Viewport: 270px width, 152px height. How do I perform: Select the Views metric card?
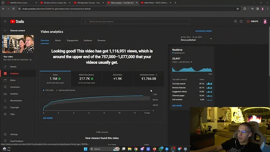point(55,79)
